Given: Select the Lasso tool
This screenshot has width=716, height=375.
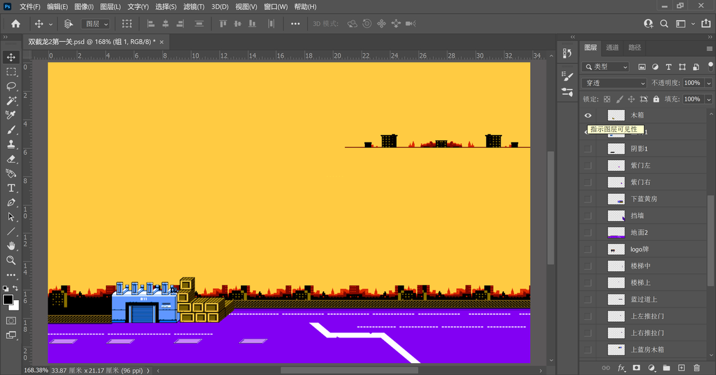Looking at the screenshot, I should pyautogui.click(x=11, y=86).
